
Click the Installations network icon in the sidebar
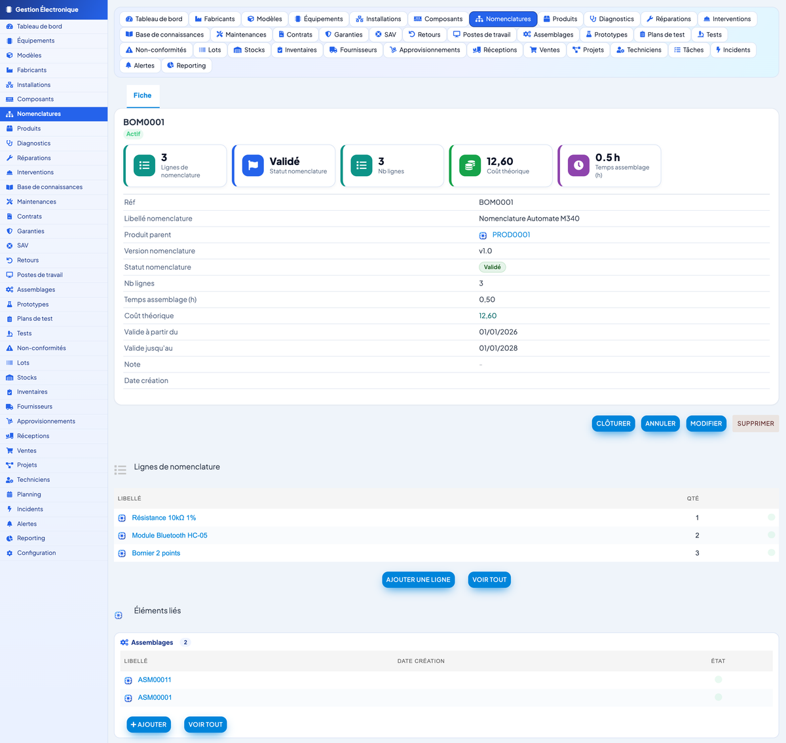click(9, 84)
